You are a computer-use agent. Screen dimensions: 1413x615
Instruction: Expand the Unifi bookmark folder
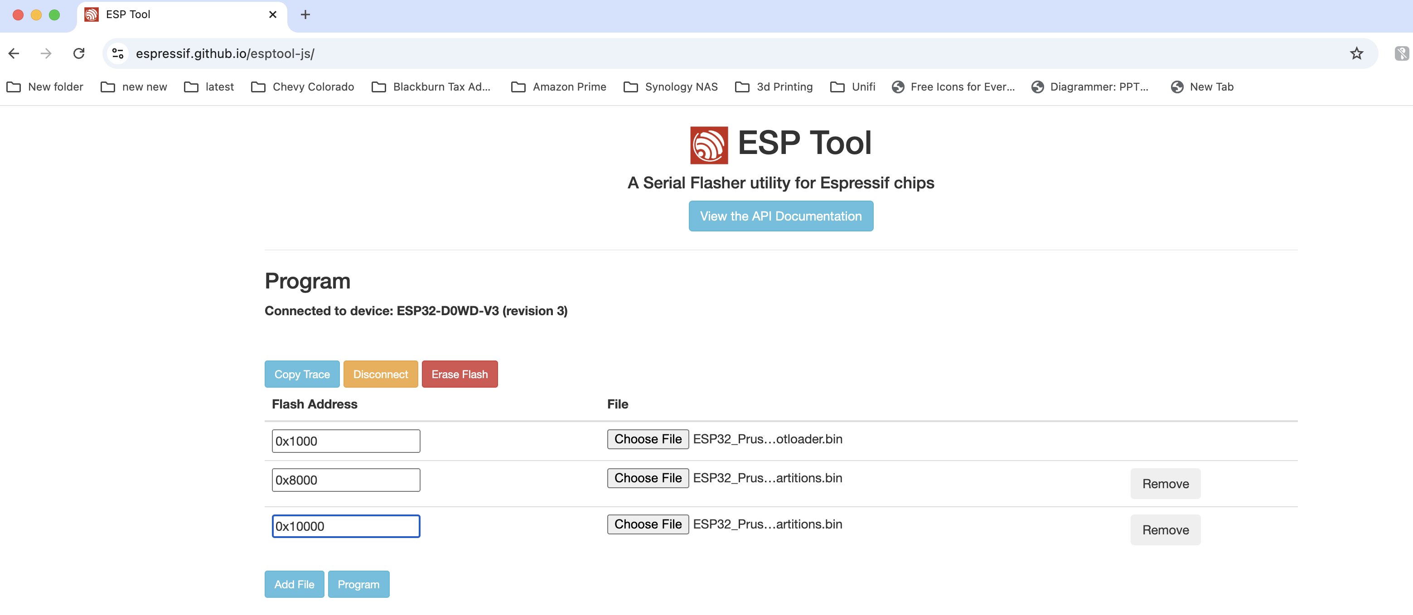[852, 86]
